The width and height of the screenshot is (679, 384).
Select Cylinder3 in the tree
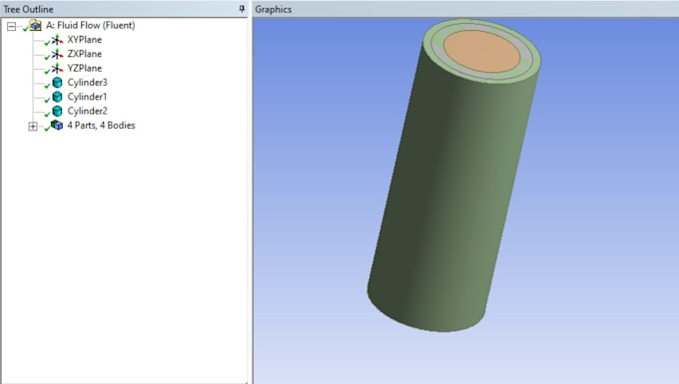(87, 82)
